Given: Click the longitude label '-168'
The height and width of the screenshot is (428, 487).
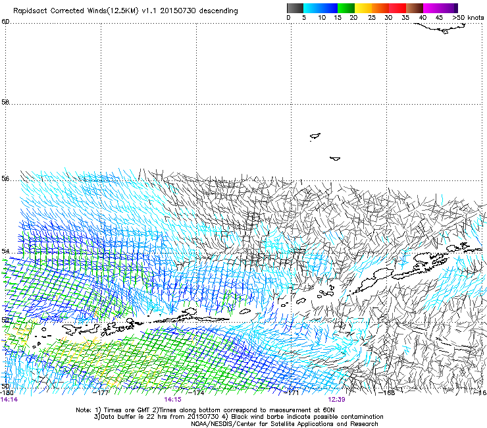Looking at the screenshot, I should click(387, 392).
